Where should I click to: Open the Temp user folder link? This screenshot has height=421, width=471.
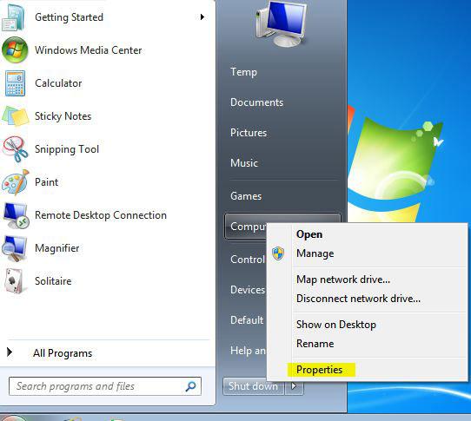coord(243,72)
